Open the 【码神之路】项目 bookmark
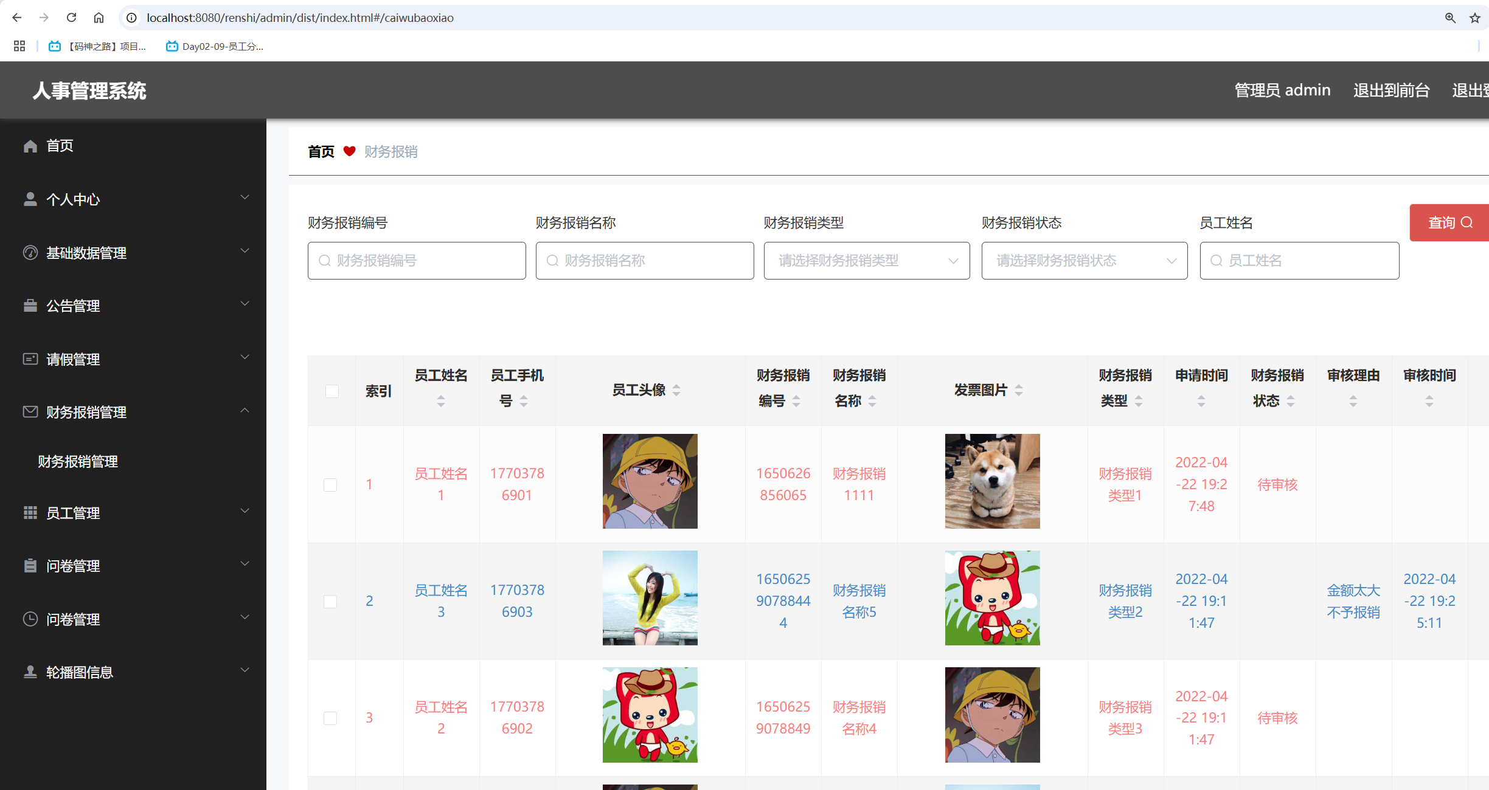 pos(97,46)
